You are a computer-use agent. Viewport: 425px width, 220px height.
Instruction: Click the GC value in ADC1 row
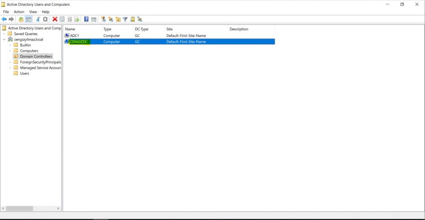[x=137, y=36]
